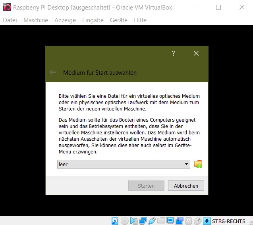This screenshot has height=225, width=253.
Task: Click the back arrow in dialog header
Action: [53, 72]
